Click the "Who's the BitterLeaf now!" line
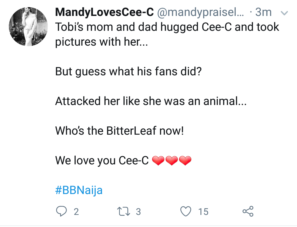The width and height of the screenshot is (297, 227). click(x=119, y=131)
